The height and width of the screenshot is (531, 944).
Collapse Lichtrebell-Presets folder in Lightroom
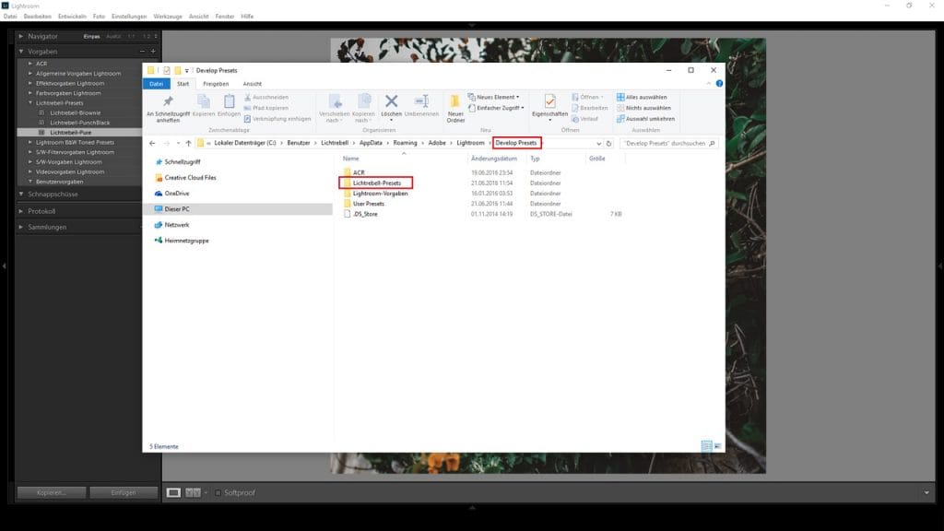click(30, 103)
